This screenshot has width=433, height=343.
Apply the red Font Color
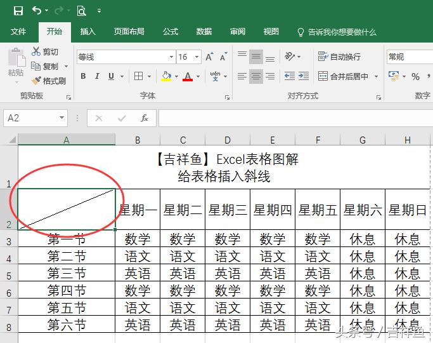click(x=188, y=76)
